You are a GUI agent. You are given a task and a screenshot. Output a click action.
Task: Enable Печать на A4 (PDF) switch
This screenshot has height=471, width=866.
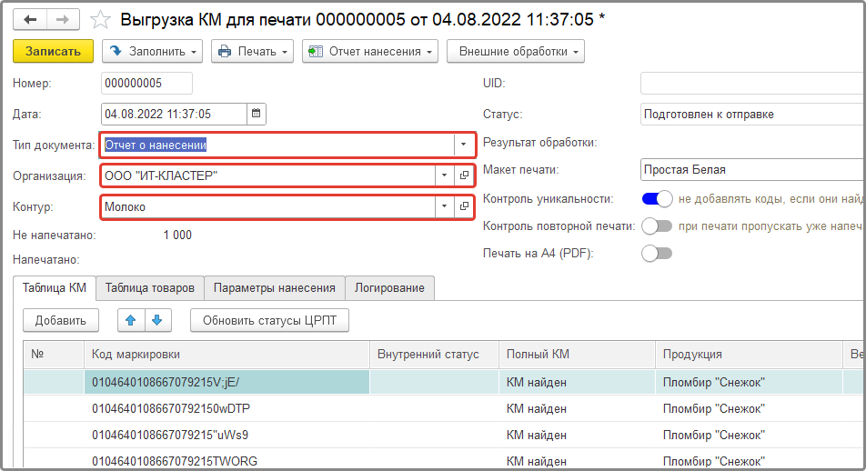coord(657,254)
